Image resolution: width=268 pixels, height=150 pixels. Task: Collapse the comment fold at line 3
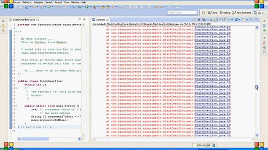tap(16, 32)
